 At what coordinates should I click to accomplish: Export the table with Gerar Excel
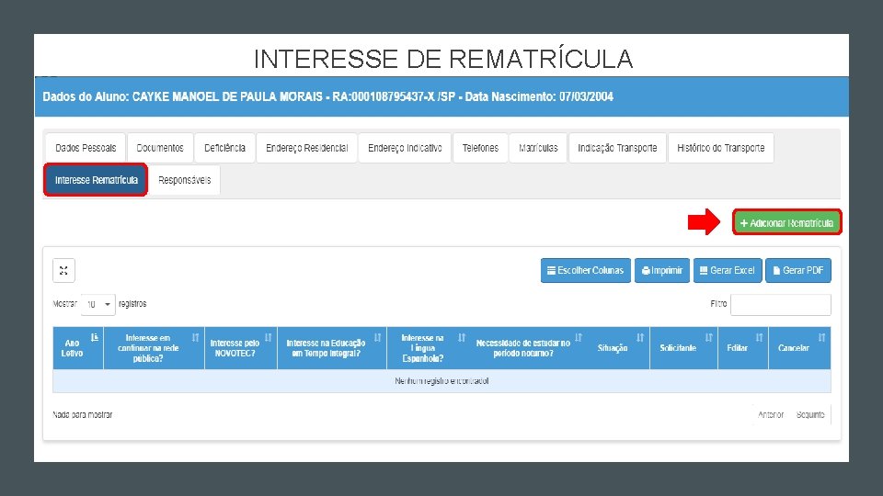pos(728,270)
